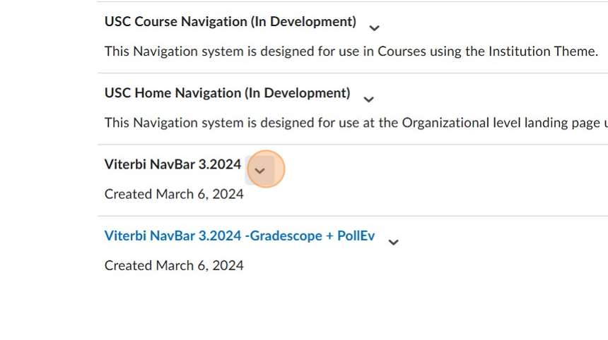Click the bold USC Course Navigation heading
This screenshot has width=608, height=340.
(230, 22)
